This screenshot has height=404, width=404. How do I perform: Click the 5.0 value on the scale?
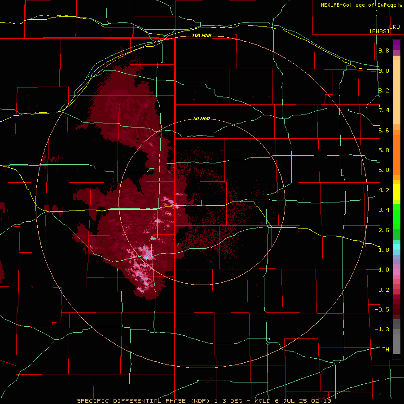(x=384, y=170)
